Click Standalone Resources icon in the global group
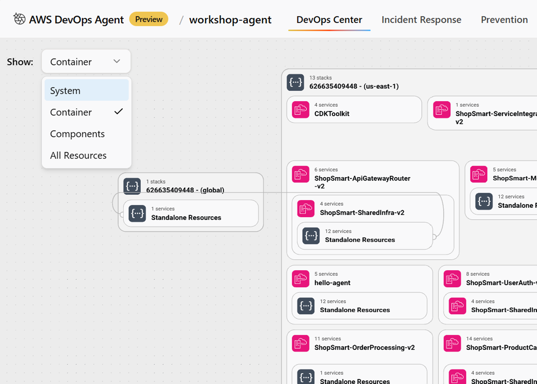The width and height of the screenshot is (537, 384). click(x=137, y=213)
